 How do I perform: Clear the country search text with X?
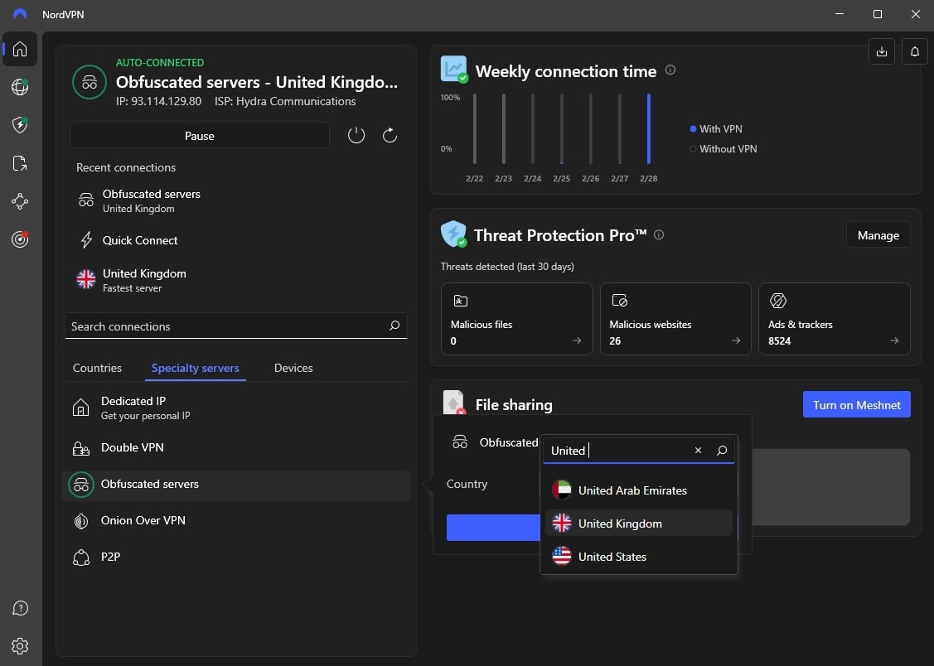(x=698, y=451)
